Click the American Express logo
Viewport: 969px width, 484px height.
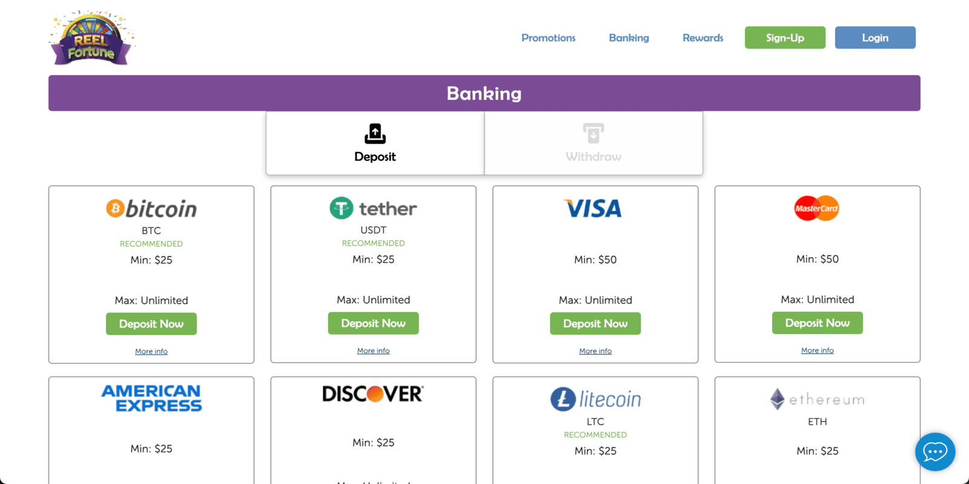151,399
